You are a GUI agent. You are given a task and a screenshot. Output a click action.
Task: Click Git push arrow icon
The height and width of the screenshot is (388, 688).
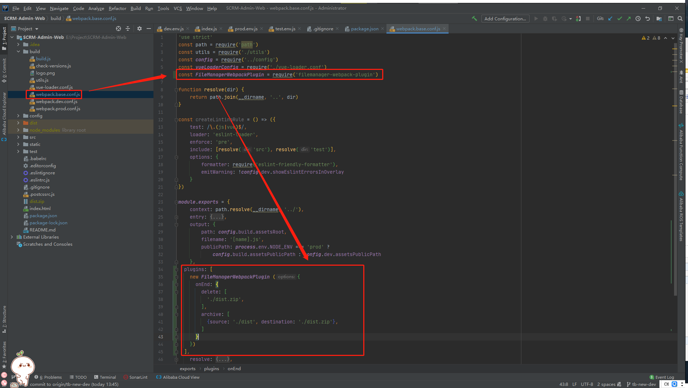coord(628,19)
